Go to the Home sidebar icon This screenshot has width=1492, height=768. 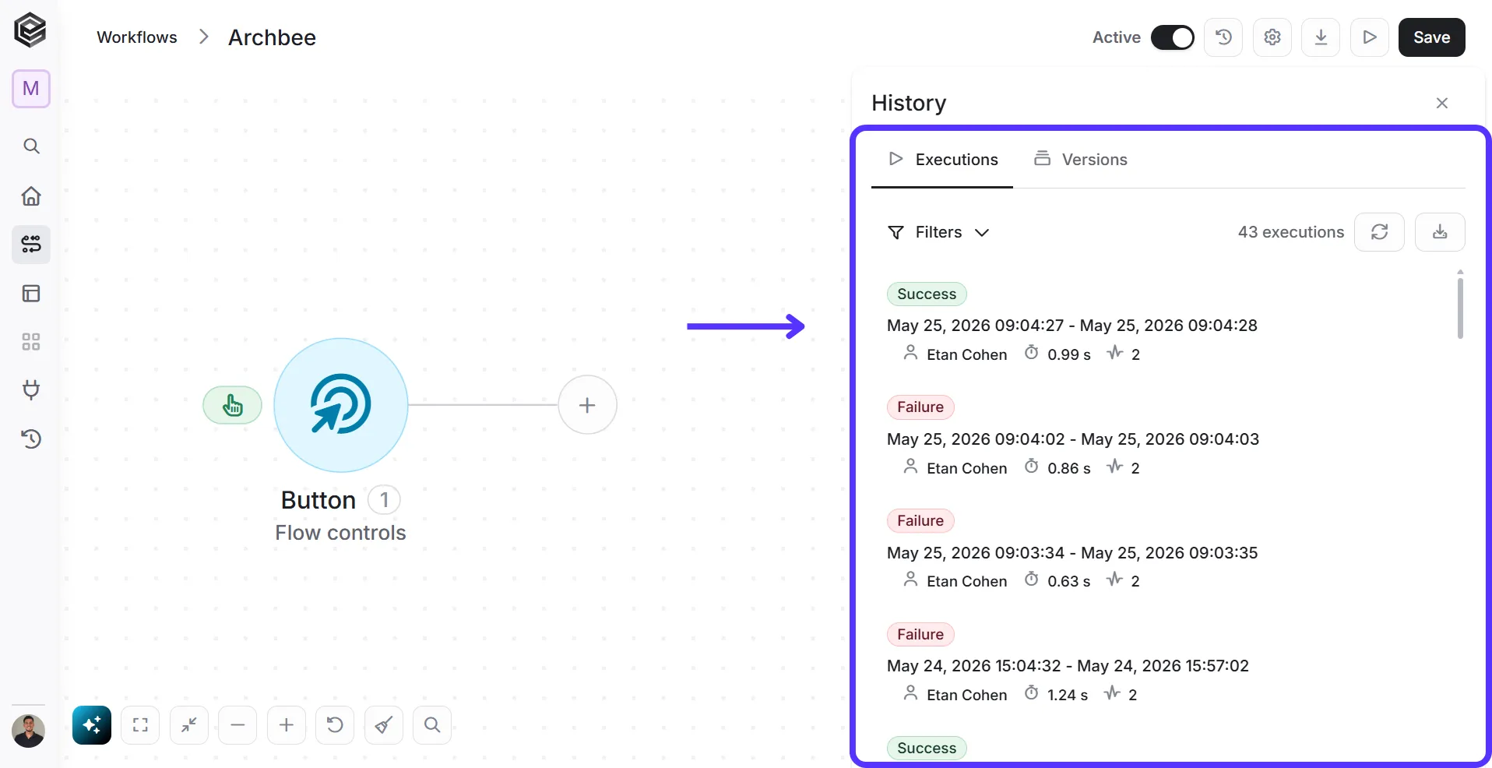(31, 196)
